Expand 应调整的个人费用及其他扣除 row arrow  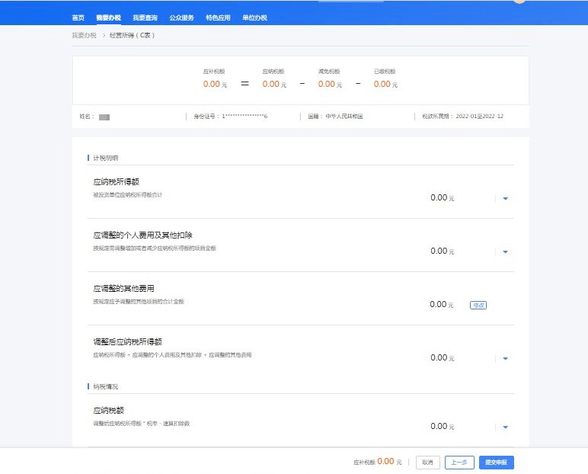point(505,251)
